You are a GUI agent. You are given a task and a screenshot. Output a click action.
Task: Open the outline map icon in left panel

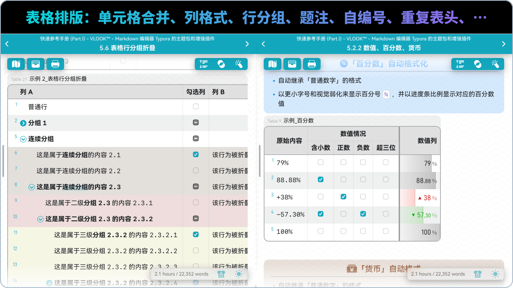(x=16, y=64)
